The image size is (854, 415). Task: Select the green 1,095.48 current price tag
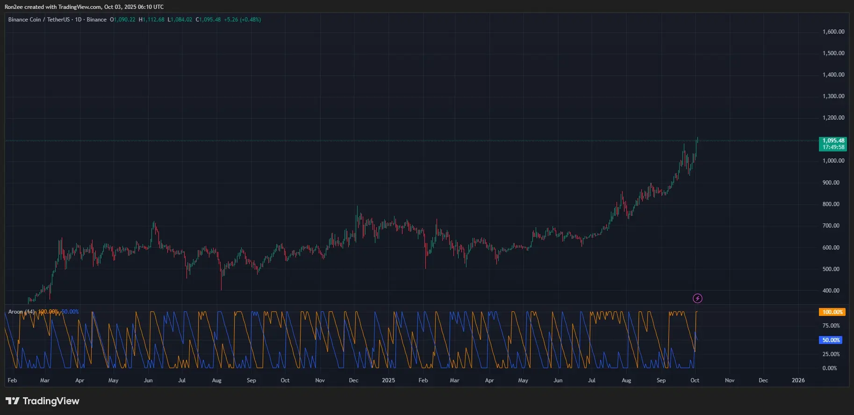(x=833, y=143)
